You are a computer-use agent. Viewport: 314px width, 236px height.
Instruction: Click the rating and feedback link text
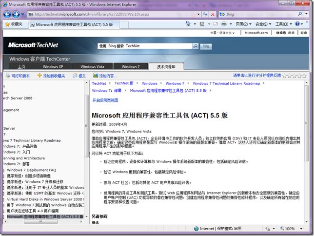(257, 75)
